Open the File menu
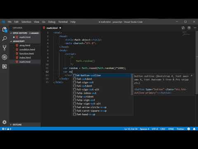Image resolution: width=198 pixels, height=149 pixels. point(9,22)
